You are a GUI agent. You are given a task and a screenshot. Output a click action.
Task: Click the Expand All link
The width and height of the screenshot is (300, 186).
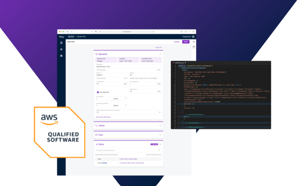click(x=158, y=48)
